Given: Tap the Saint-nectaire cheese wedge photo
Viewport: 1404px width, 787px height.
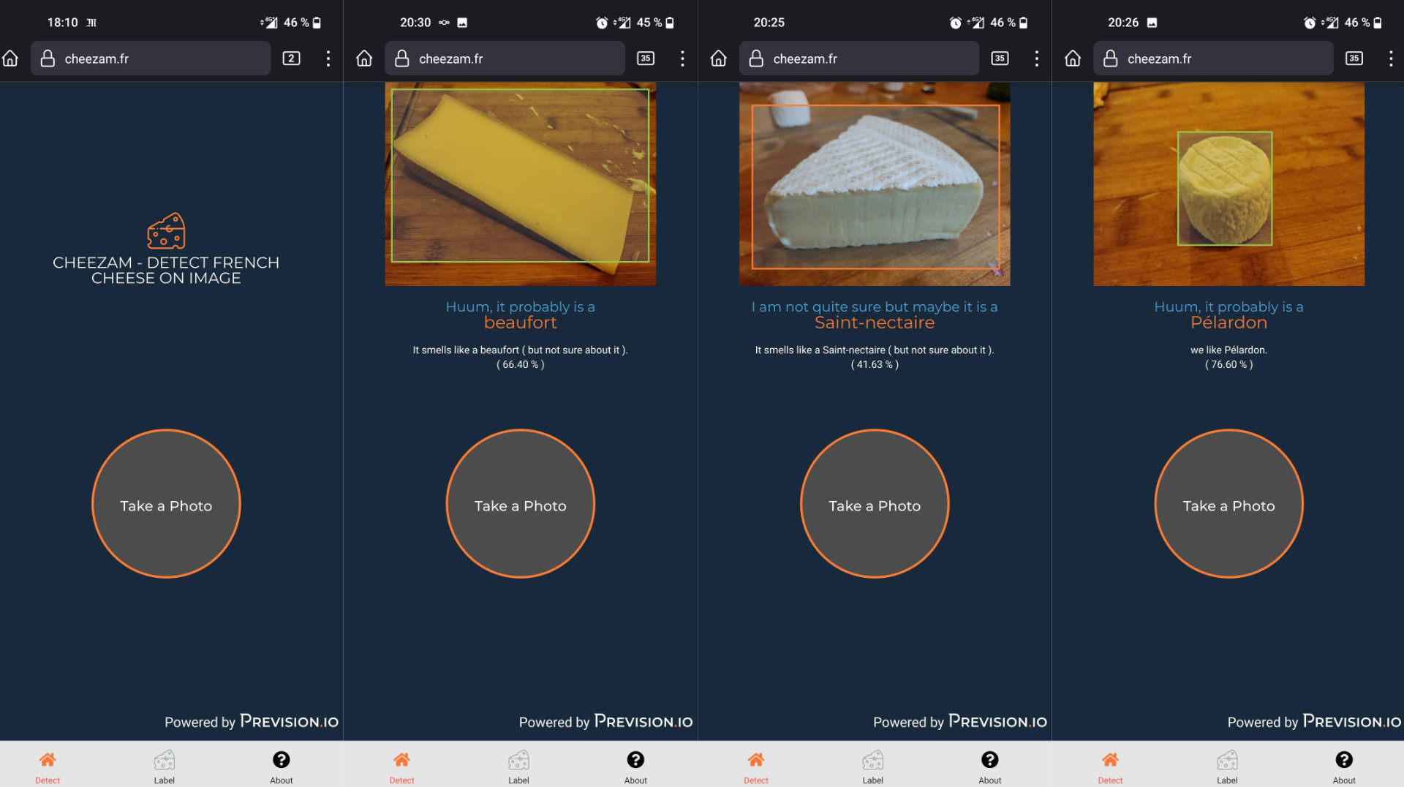Looking at the screenshot, I should [x=875, y=184].
